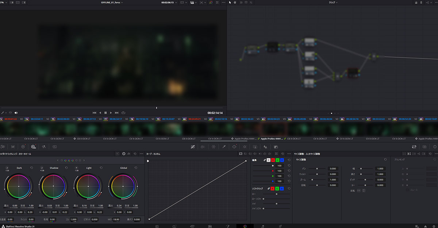Adjust the ズーム (Zoom) slider
The image size is (438, 228).
(317, 180)
